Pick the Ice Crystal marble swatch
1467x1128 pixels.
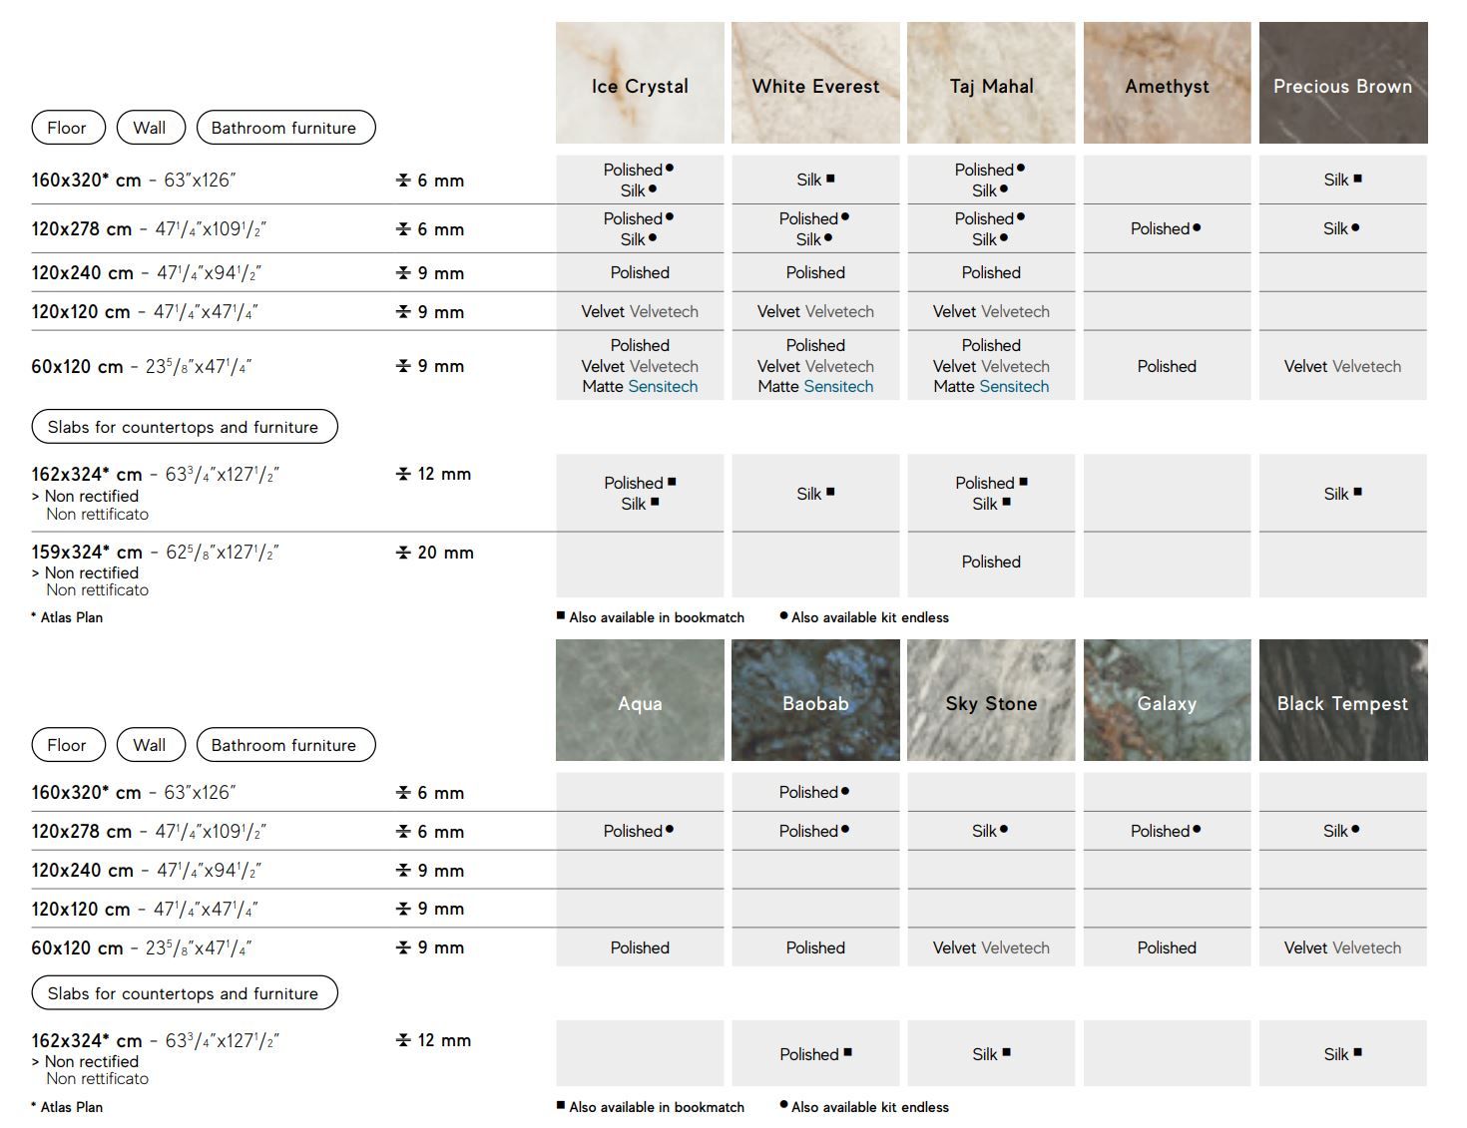pyautogui.click(x=640, y=84)
